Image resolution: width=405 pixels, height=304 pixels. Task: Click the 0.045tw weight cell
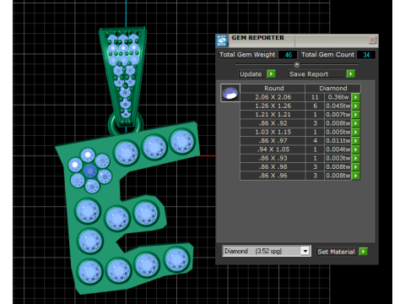point(337,106)
